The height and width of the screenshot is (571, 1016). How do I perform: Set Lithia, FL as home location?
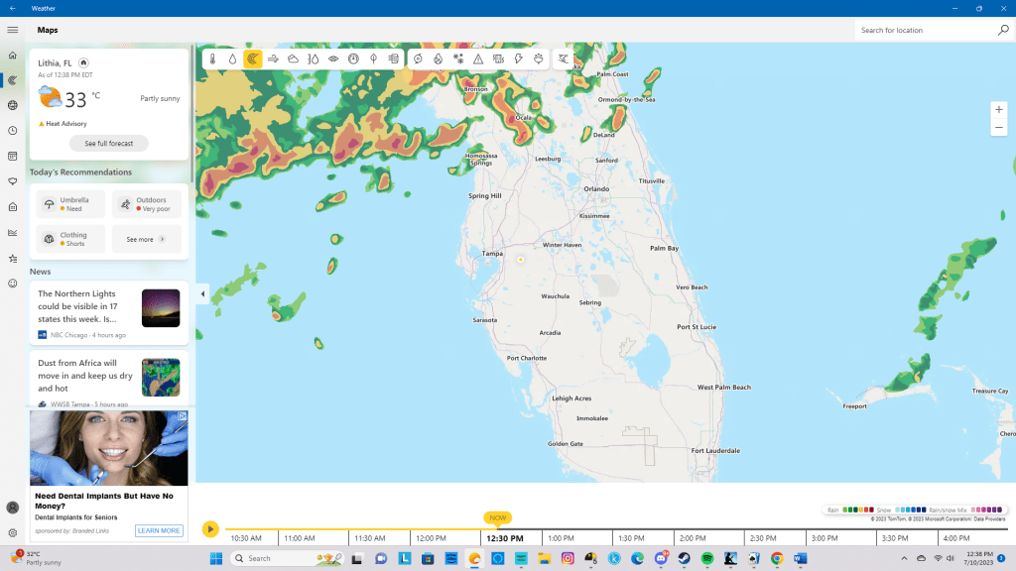pos(83,62)
